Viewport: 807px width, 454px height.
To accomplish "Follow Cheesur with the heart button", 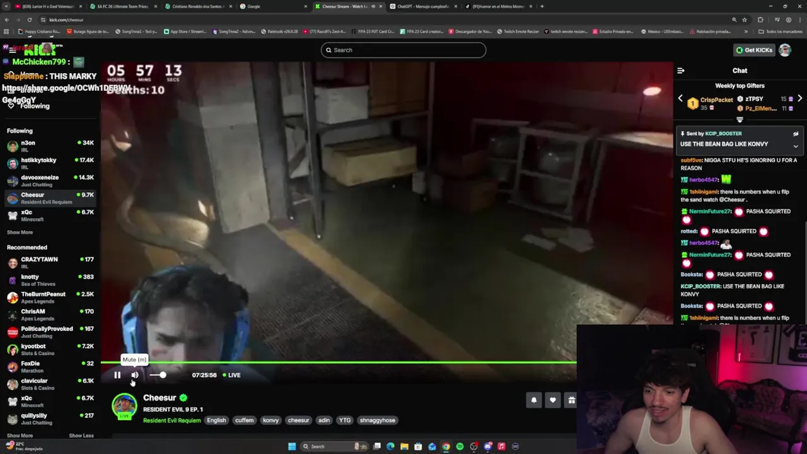I will [553, 400].
